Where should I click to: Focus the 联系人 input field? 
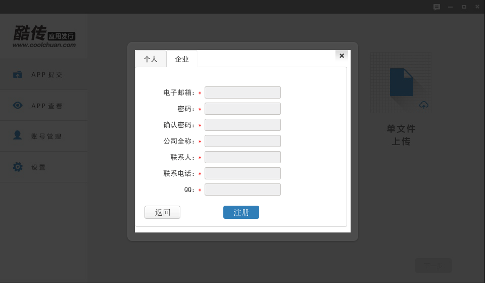coord(243,157)
